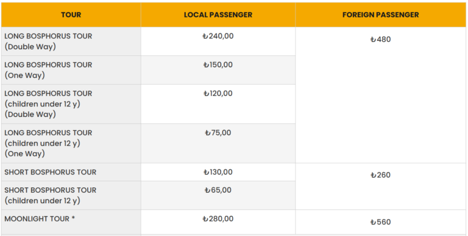Select the ₺280,00 Moonlight local price
This screenshot has height=236, width=468.
(218, 219)
